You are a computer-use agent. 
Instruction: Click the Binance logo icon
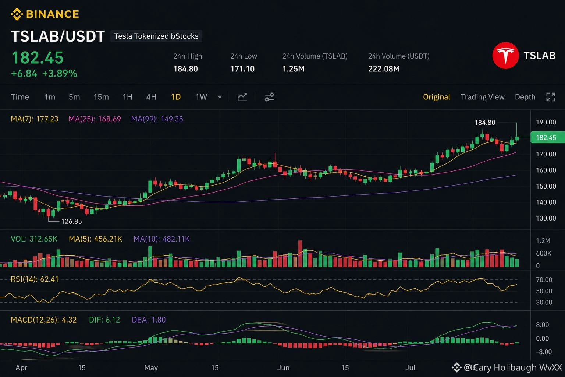17,14
